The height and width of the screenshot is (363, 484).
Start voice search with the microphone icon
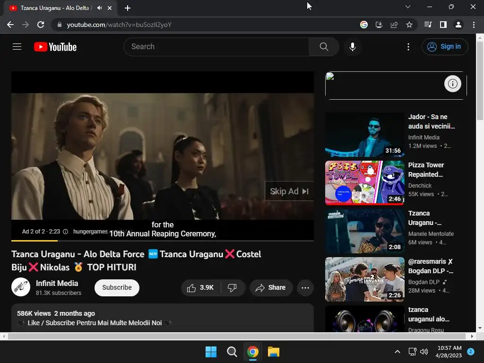click(352, 47)
